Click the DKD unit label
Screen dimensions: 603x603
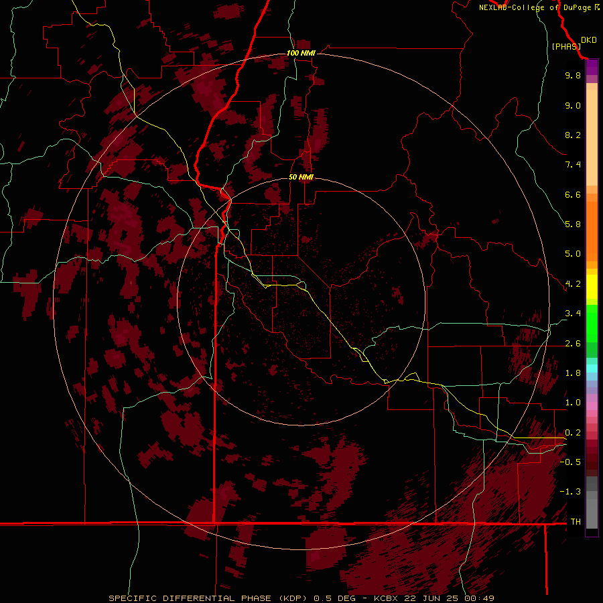coord(589,40)
